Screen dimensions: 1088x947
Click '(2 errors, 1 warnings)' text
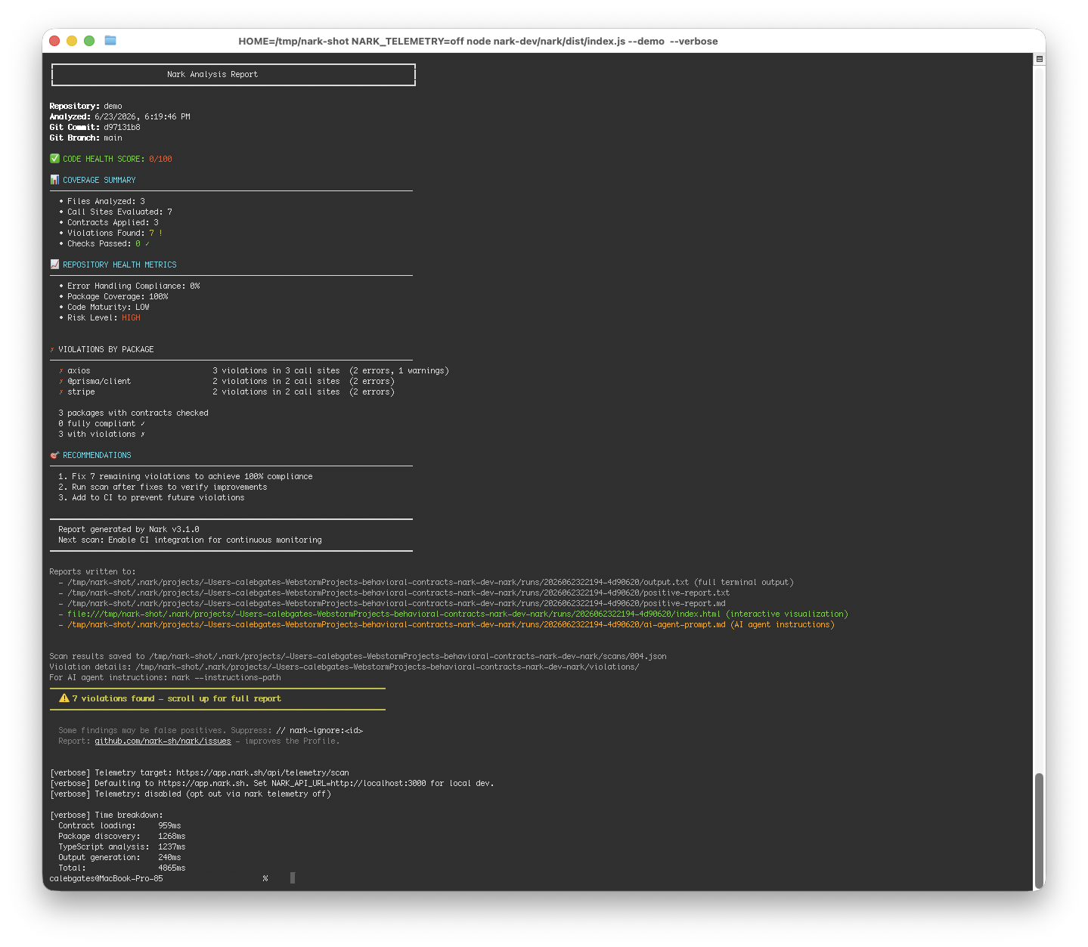(x=399, y=371)
